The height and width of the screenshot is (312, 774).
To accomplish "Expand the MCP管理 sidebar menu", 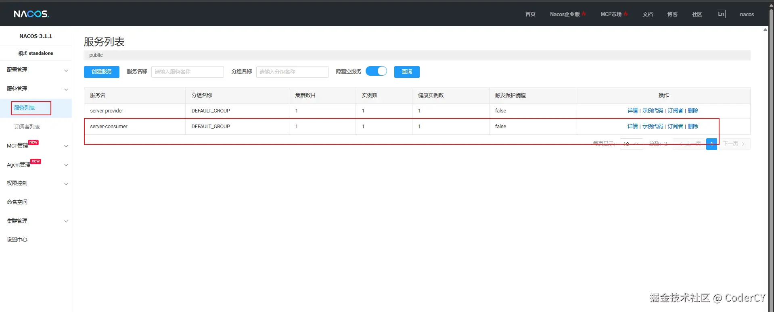I will point(36,146).
